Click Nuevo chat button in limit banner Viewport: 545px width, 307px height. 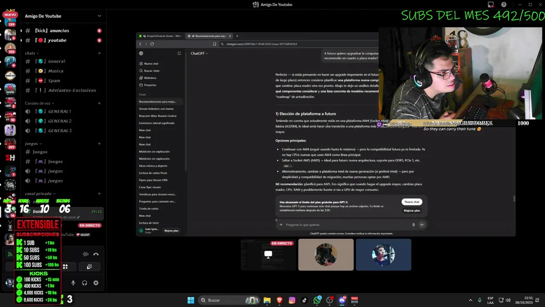[x=412, y=202]
